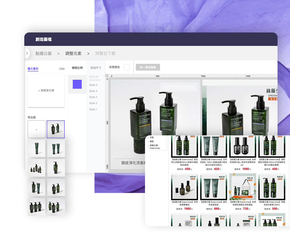Choose Style 3 from the size list
The image size is (290, 235).
[93, 97]
